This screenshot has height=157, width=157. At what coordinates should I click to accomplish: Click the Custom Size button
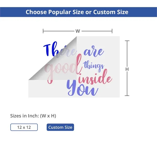pyautogui.click(x=60, y=127)
